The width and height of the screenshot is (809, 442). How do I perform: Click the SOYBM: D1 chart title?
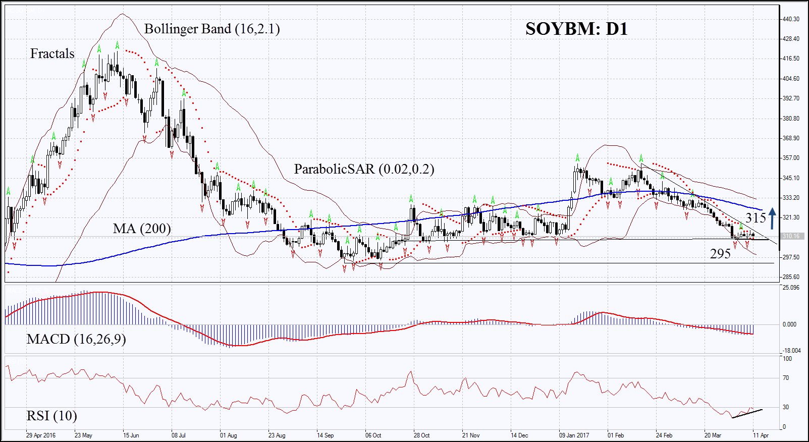(x=576, y=29)
